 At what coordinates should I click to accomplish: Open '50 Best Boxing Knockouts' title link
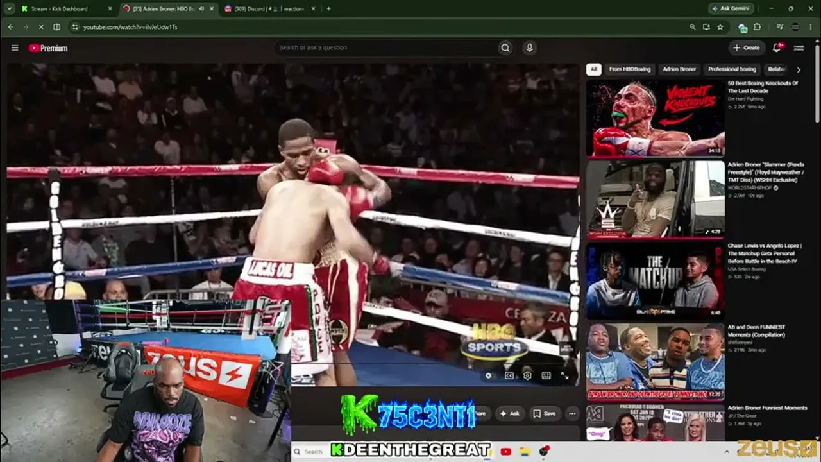tap(763, 87)
